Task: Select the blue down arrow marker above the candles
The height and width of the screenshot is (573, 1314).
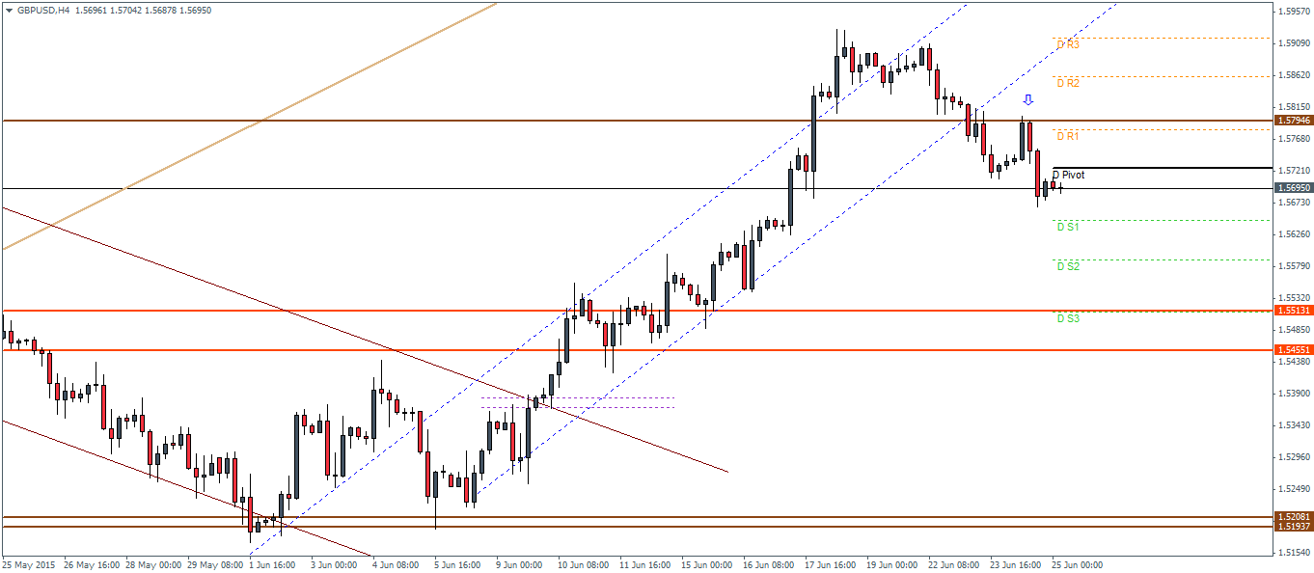Action: [1028, 99]
